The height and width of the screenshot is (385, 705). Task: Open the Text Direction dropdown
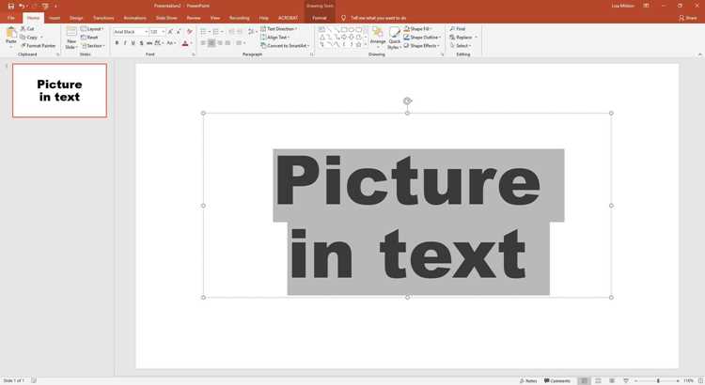tap(279, 29)
